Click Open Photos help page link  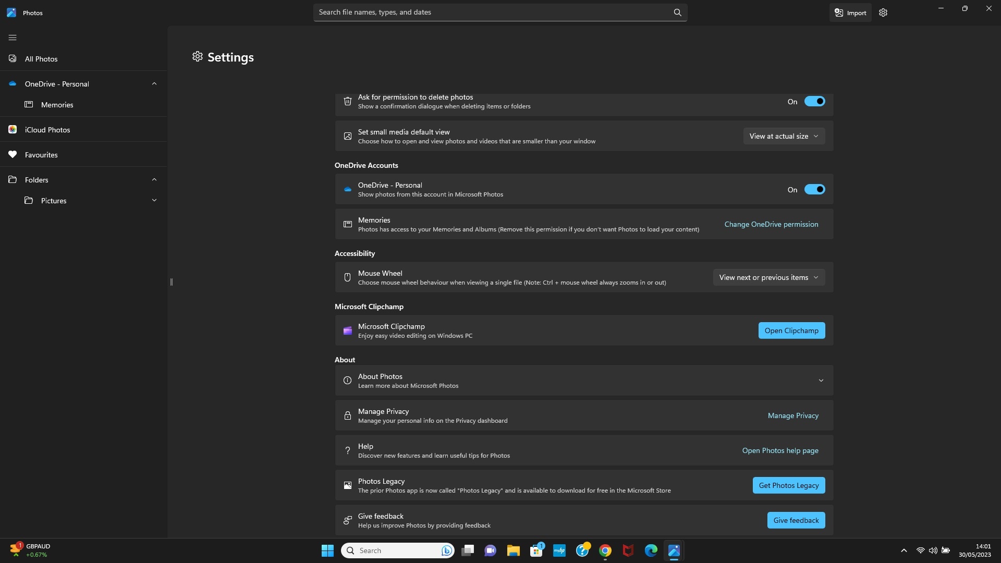(780, 450)
